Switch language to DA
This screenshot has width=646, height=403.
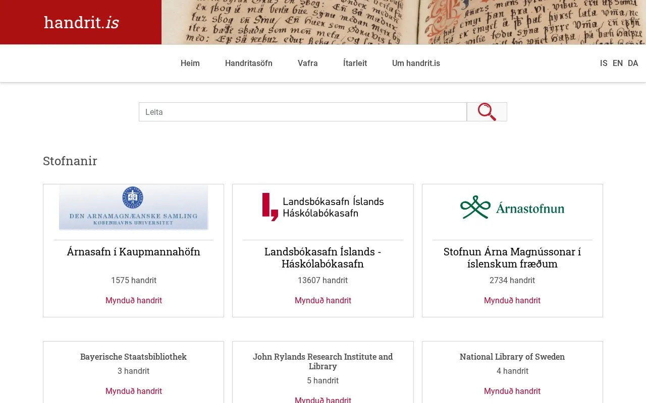(x=633, y=63)
